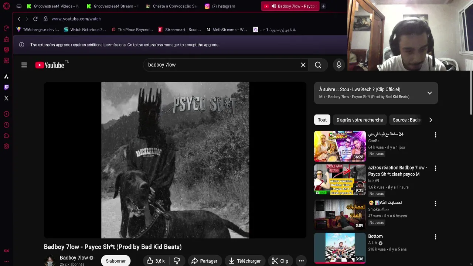This screenshot has width=473, height=266.
Task: Expand the Mix playlist panel chevron
Action: coord(429,93)
